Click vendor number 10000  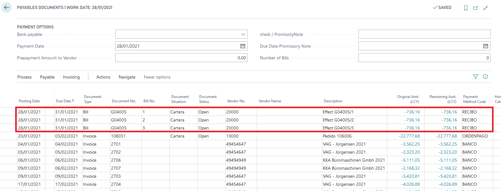232,136
